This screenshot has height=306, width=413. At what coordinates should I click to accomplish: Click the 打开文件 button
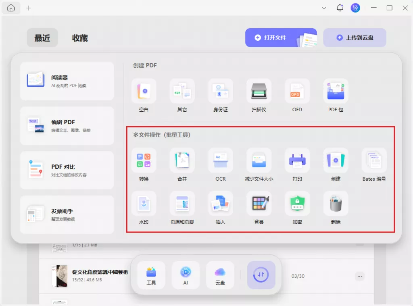pyautogui.click(x=281, y=37)
